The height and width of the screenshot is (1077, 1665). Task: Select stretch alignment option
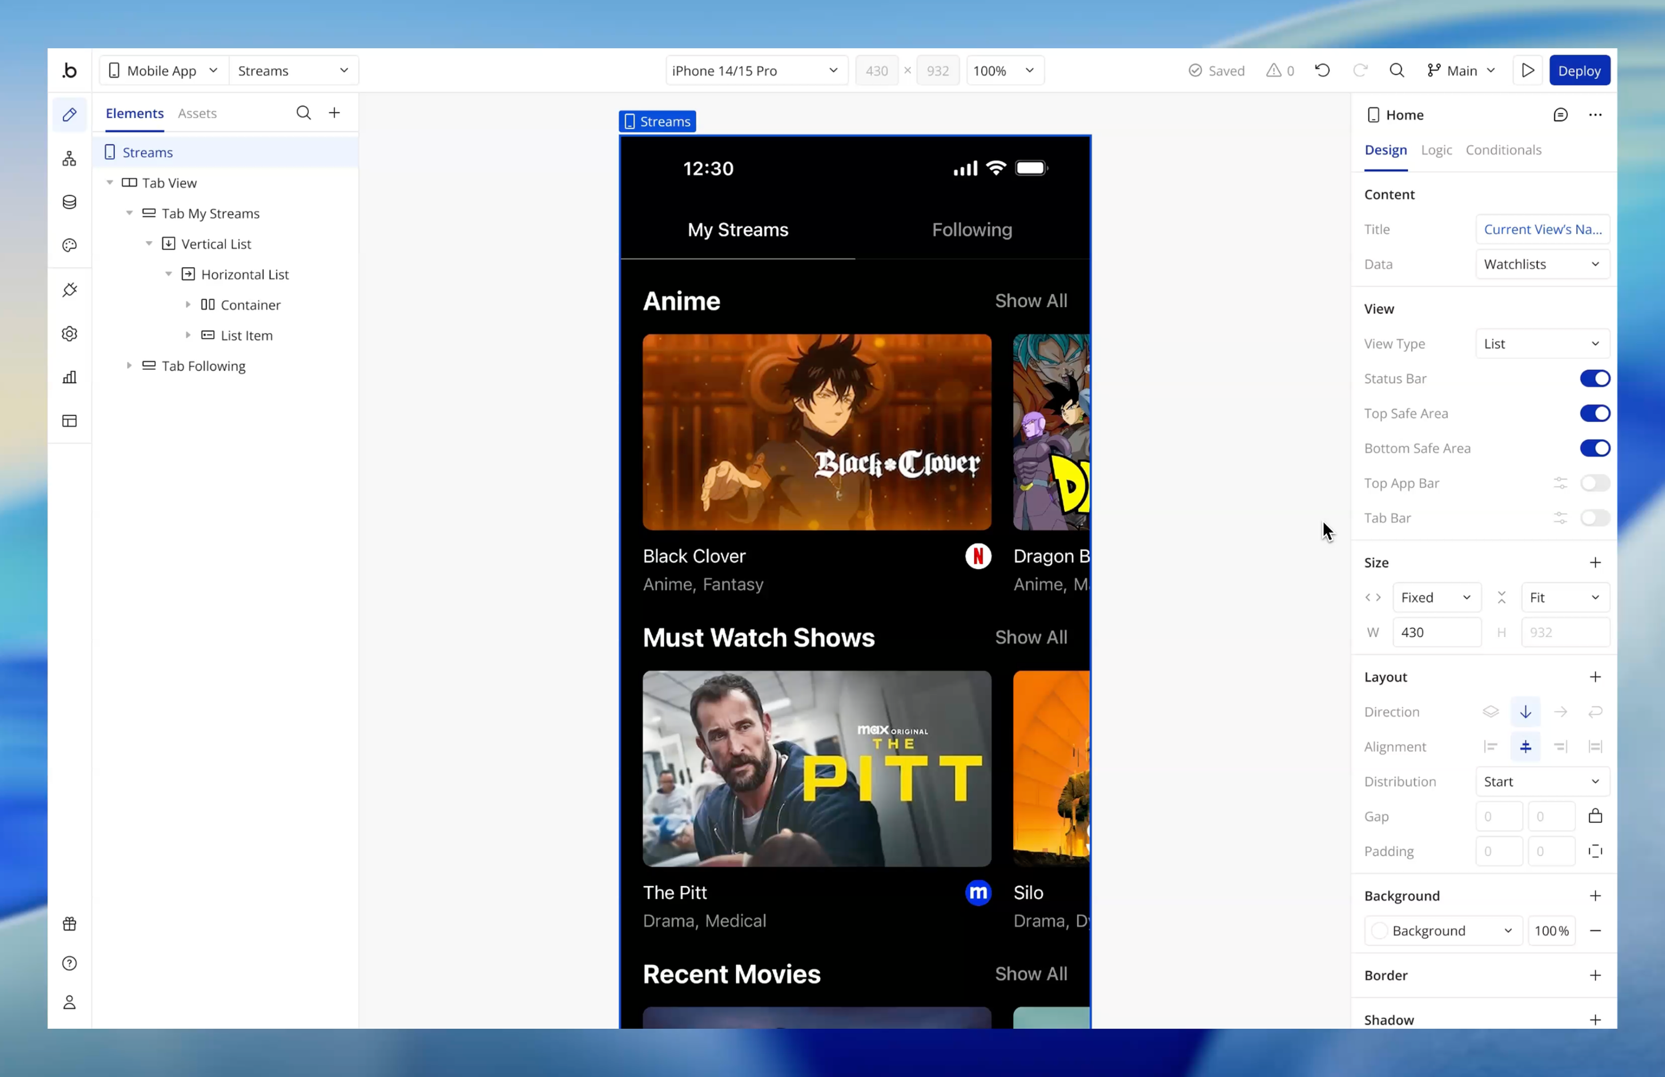pos(1596,746)
